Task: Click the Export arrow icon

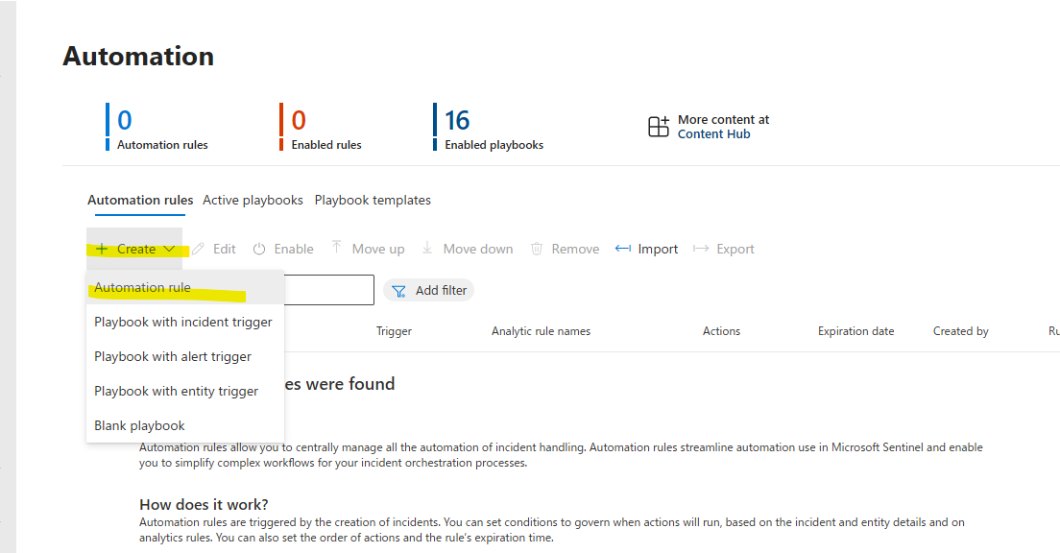Action: click(x=701, y=249)
